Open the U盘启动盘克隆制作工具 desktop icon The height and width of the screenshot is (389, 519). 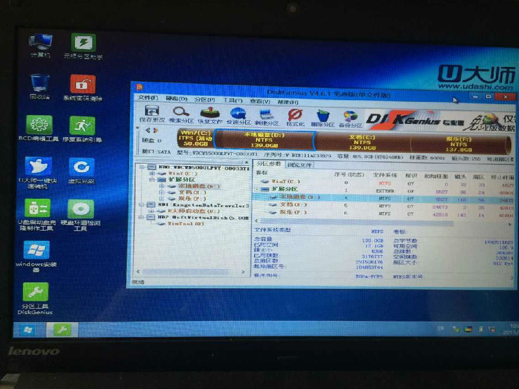(x=37, y=215)
